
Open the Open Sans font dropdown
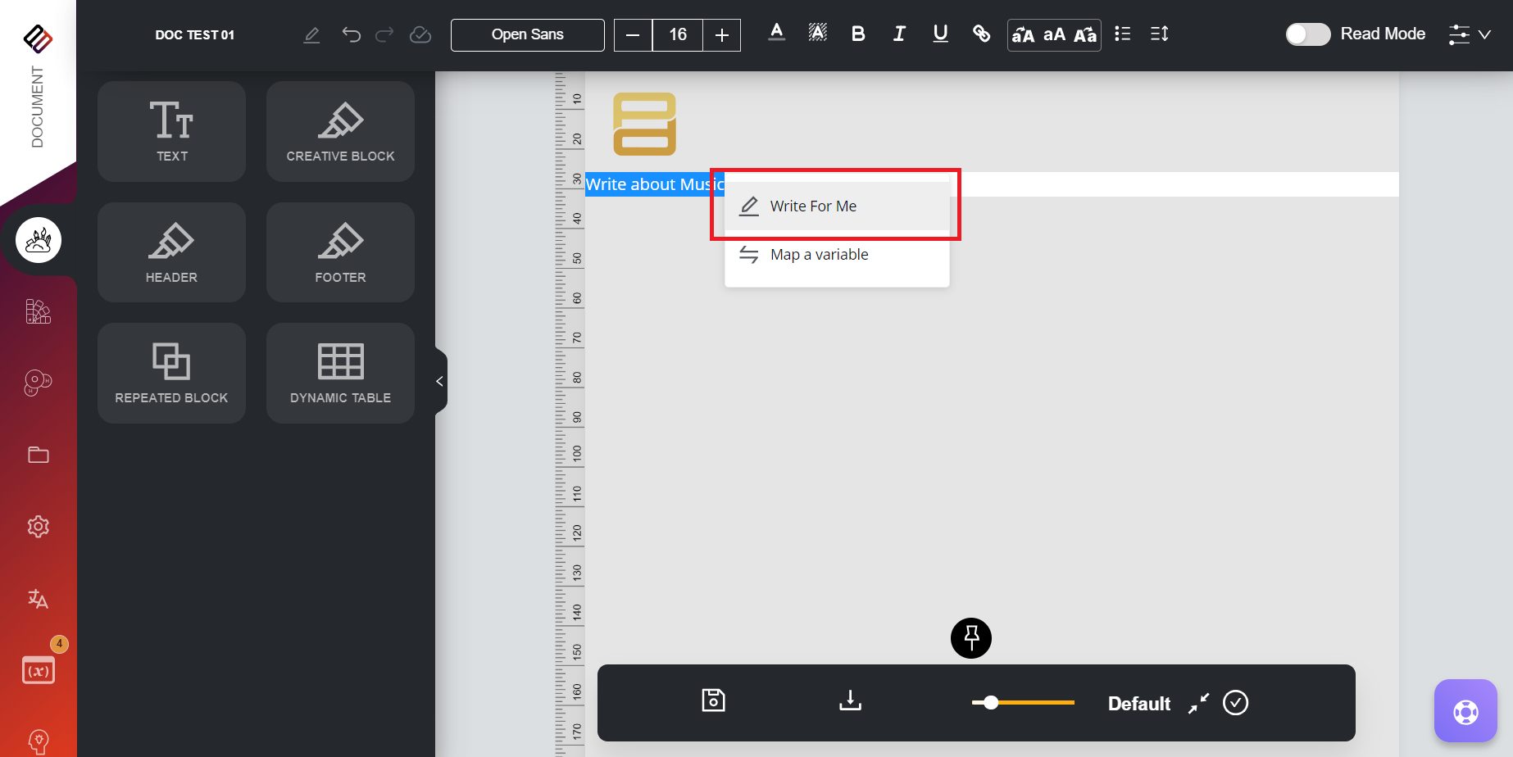pyautogui.click(x=527, y=34)
